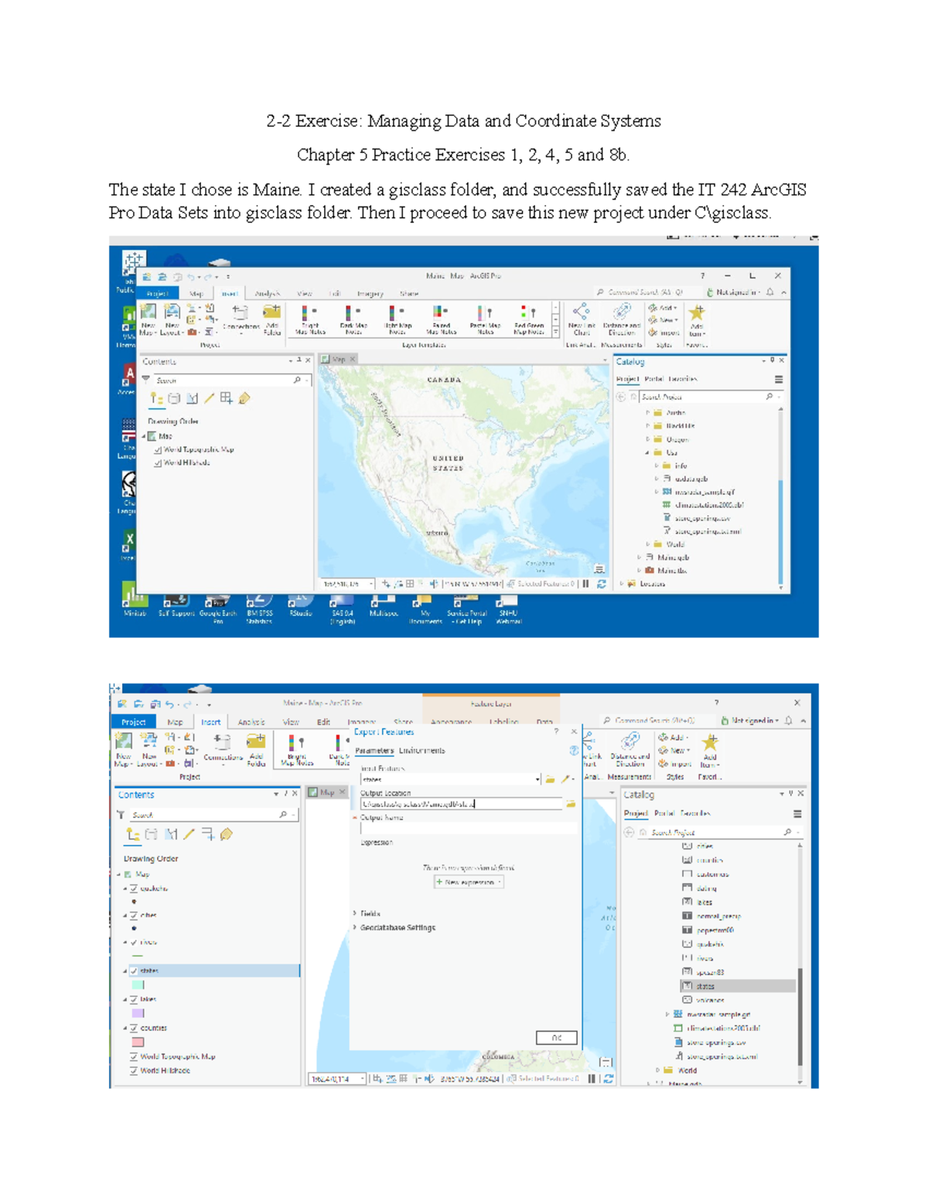The image size is (928, 1201).
Task: Expand the Geodatabase Settings section
Action: (397, 928)
